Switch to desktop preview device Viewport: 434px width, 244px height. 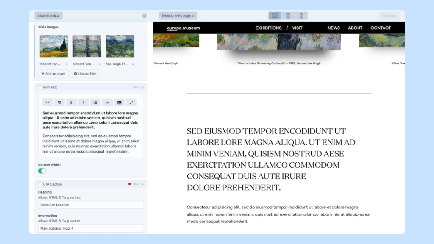coord(275,16)
